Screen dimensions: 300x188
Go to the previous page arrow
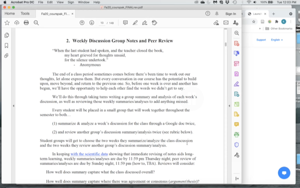click(x=82, y=23)
